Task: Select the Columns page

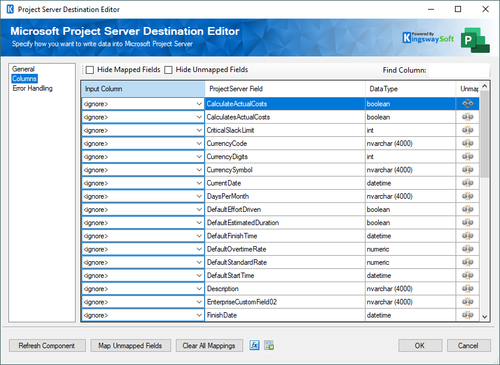Action: [x=25, y=79]
